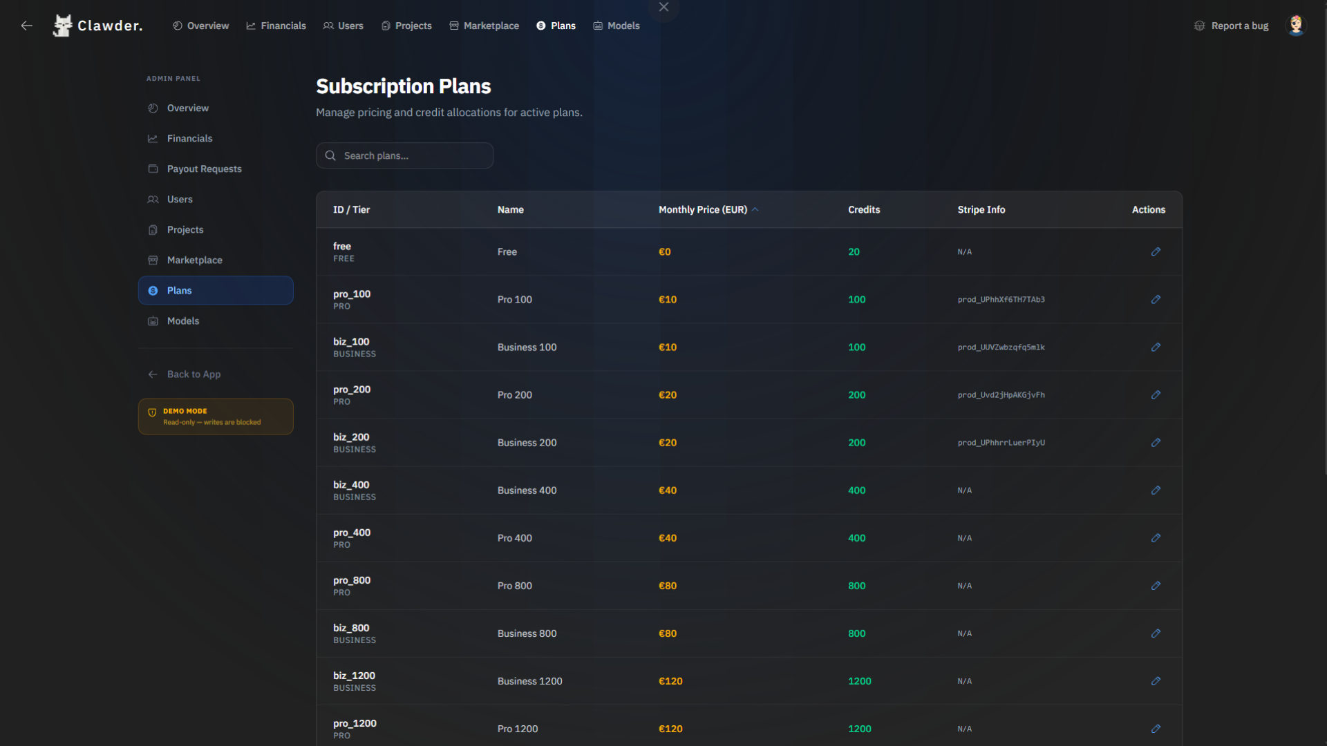Click the Name column header
This screenshot has height=746, width=1327.
(510, 210)
